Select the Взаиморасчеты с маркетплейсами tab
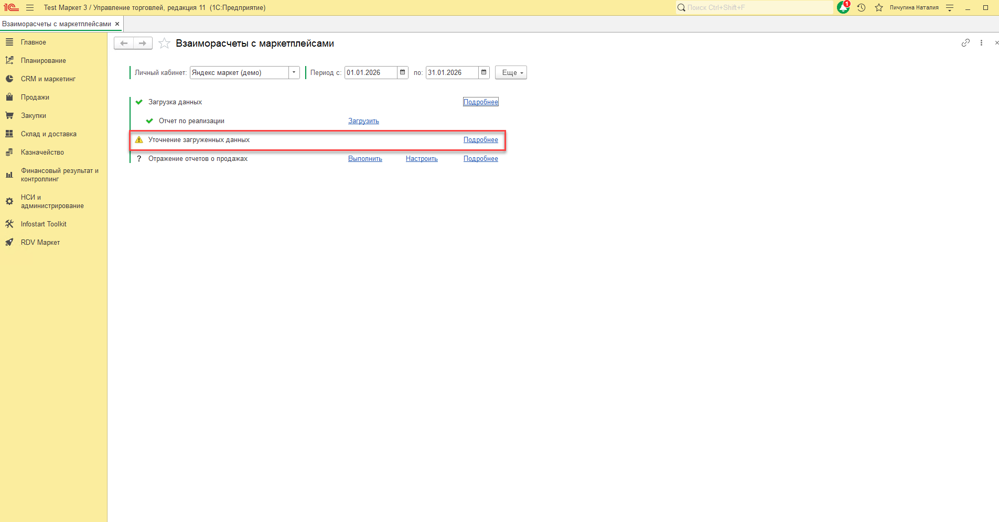Screen dimensions: 999x522 57,24
